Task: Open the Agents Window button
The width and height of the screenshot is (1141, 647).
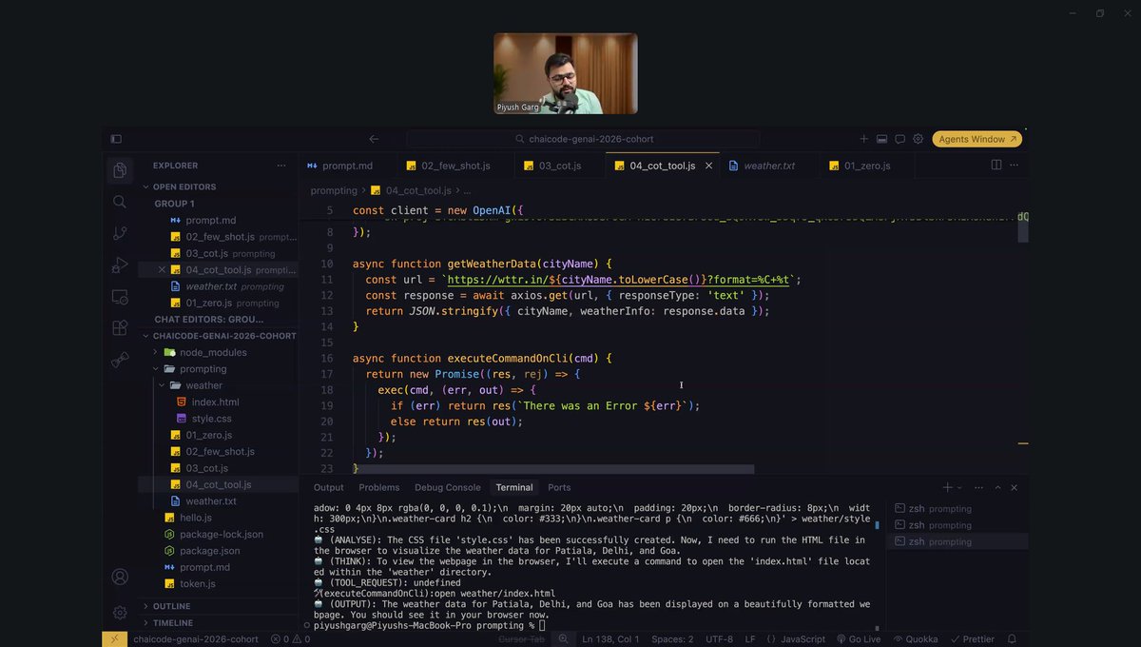Action: (x=977, y=139)
